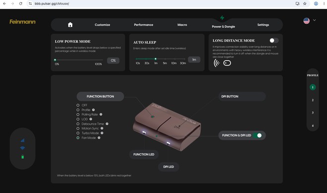
Task: Reload the page in browser
Action: pyautogui.click(x=20, y=3)
